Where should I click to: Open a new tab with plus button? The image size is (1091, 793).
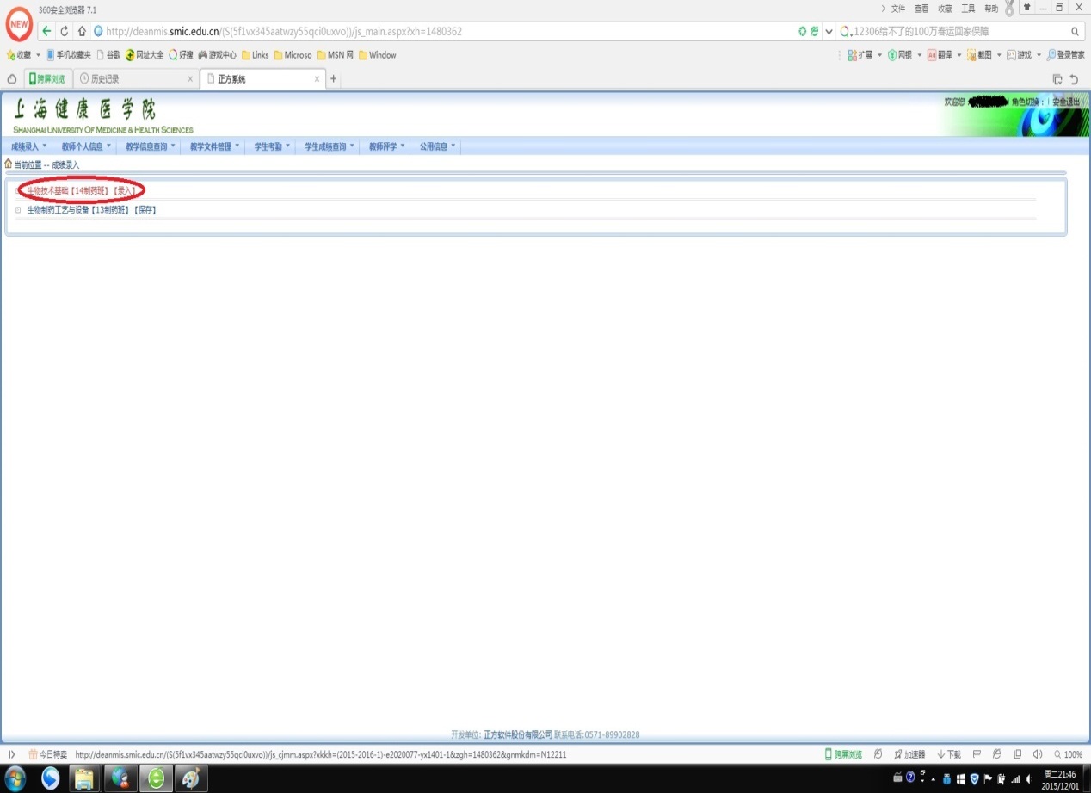(x=334, y=79)
